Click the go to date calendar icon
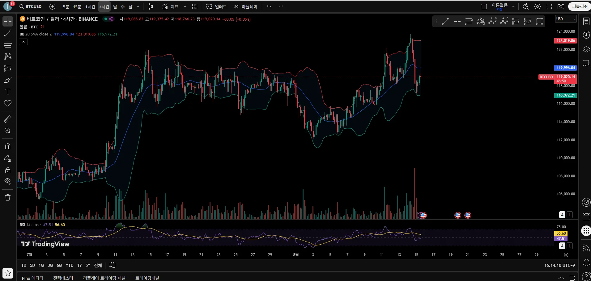This screenshot has height=281, width=591. pyautogui.click(x=113, y=265)
